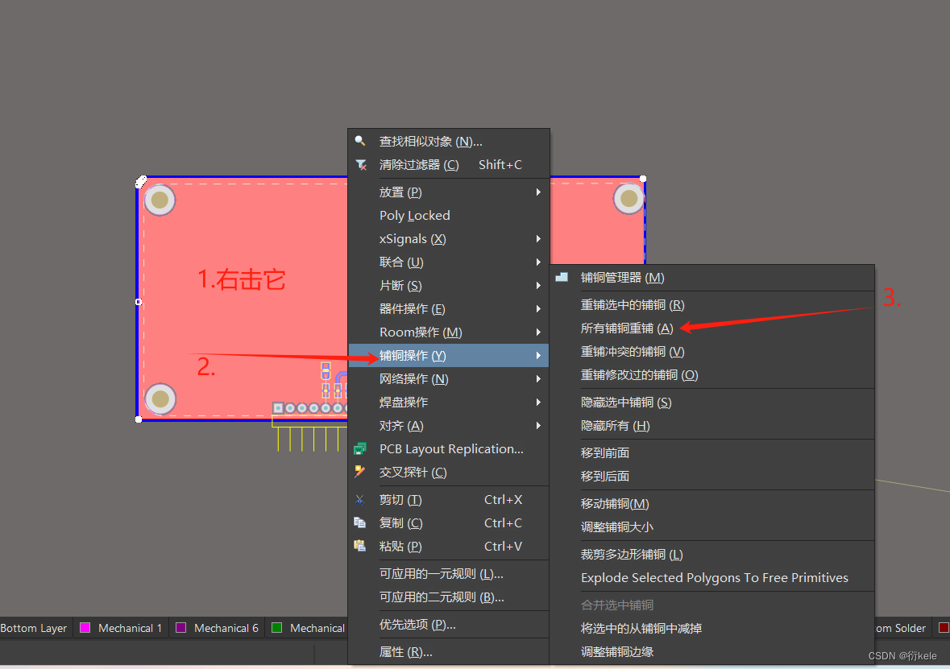Screen dimensions: 950x669
Task: Click top-left mounting hole pad on board
Action: click(x=160, y=200)
